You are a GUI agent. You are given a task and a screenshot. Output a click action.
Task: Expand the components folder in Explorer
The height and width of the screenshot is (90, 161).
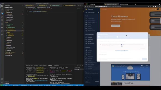[x=10, y=24]
